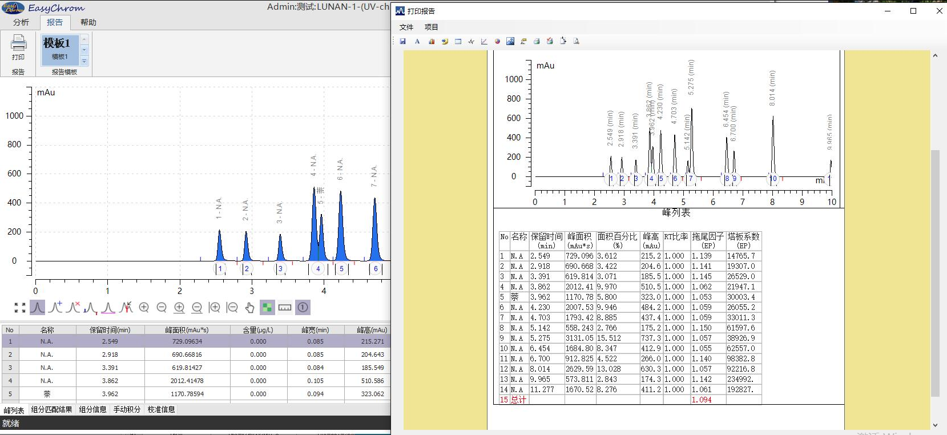947x435 pixels.
Task: Click the horizontal zoom out magnifier with underline
Action: [197, 308]
